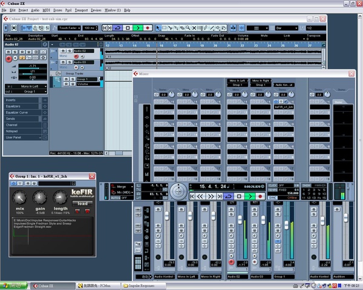The image size is (363, 290).
Task: Select the Zoom magnifier tool
Action: click(x=188, y=28)
